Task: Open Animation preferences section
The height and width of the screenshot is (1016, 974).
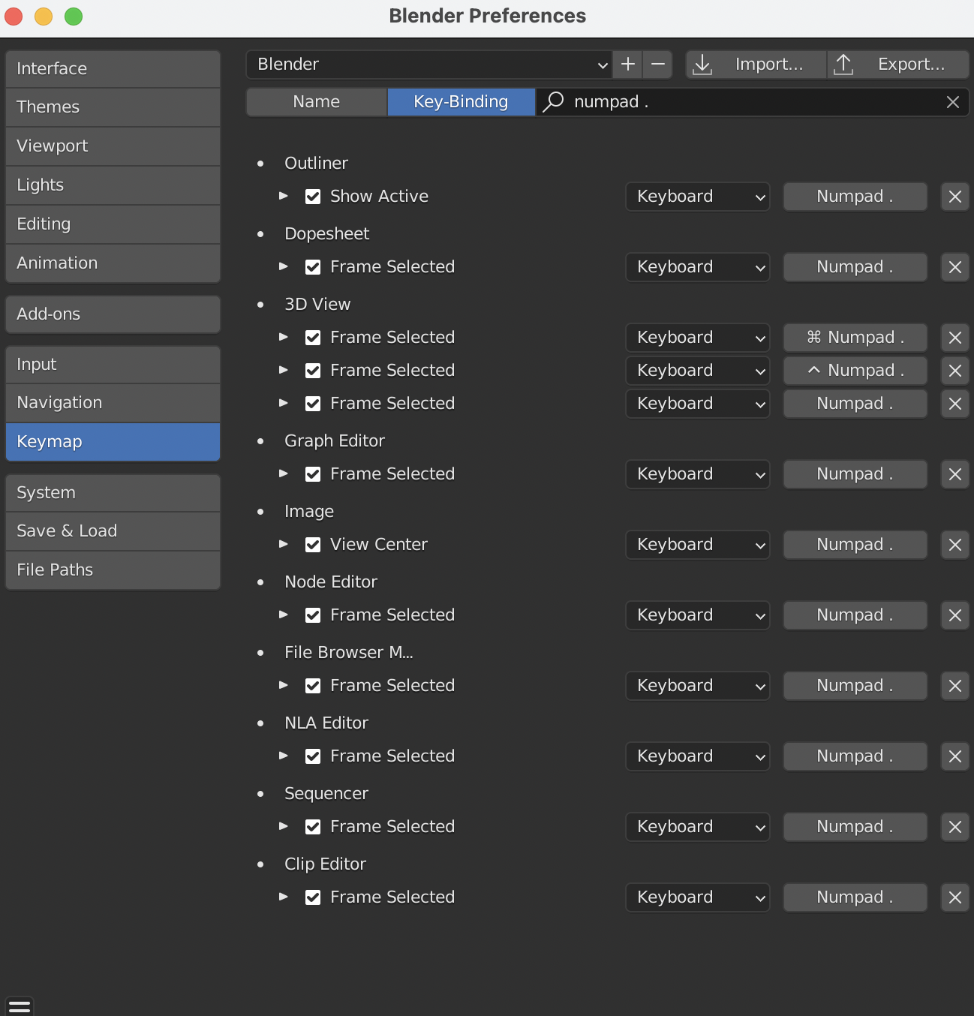Action: click(x=113, y=263)
